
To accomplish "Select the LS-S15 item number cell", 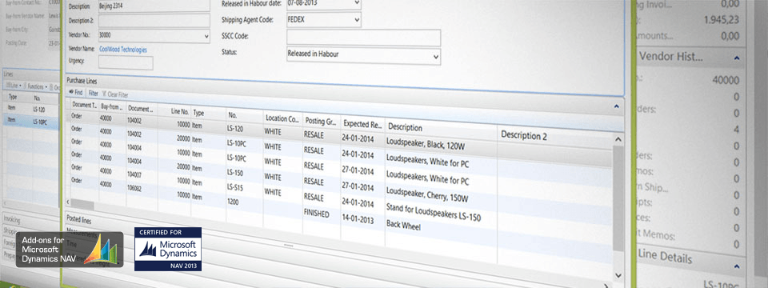I will [x=236, y=187].
